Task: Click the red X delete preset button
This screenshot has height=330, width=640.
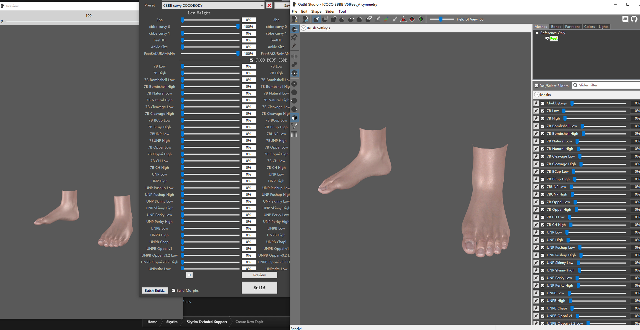Action: (269, 5)
